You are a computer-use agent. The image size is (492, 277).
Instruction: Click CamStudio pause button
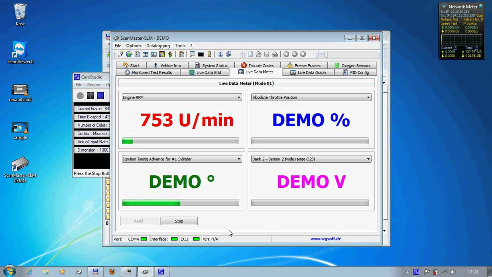pyautogui.click(x=90, y=96)
